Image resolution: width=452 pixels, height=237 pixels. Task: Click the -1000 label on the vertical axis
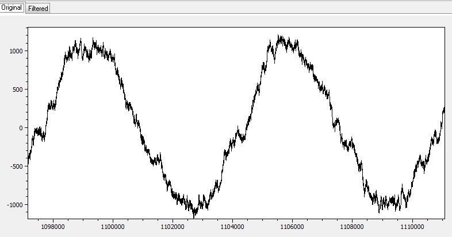(14, 205)
